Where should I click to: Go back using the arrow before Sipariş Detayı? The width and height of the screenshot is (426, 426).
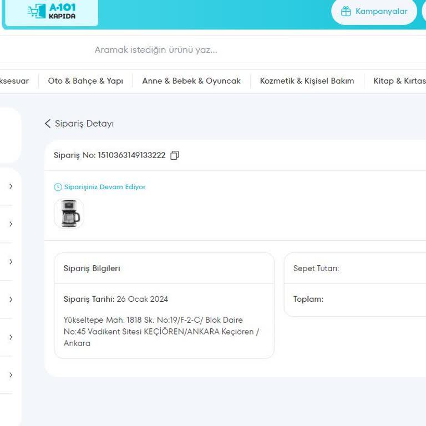(x=48, y=124)
